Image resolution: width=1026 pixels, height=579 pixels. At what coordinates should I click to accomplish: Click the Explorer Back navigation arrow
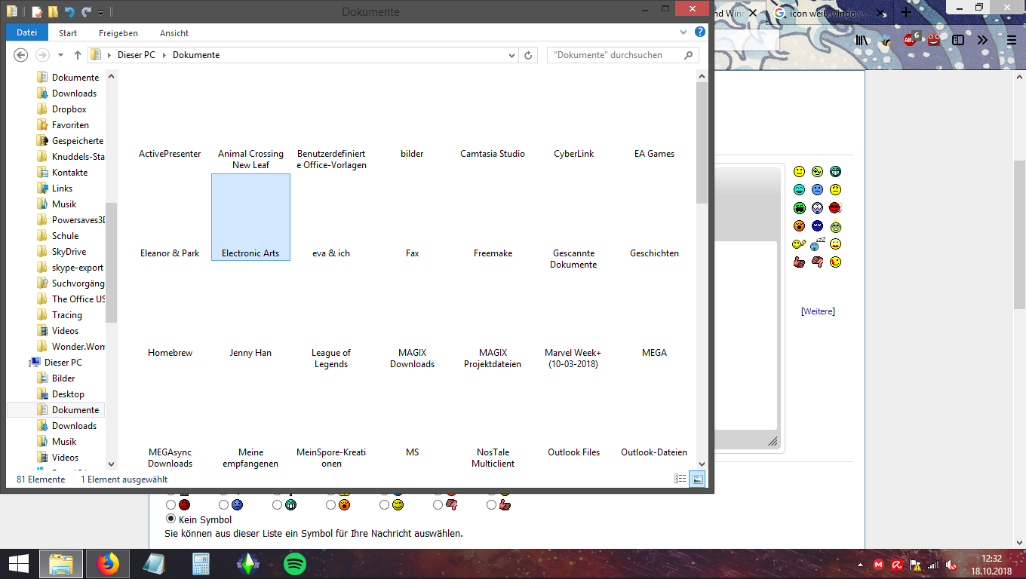click(21, 55)
